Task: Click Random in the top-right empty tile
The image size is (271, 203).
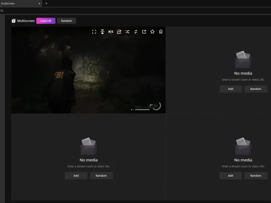Action: point(256,89)
